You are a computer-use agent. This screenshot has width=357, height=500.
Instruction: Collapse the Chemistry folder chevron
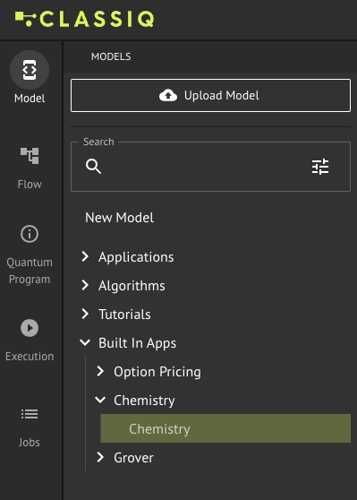[100, 400]
